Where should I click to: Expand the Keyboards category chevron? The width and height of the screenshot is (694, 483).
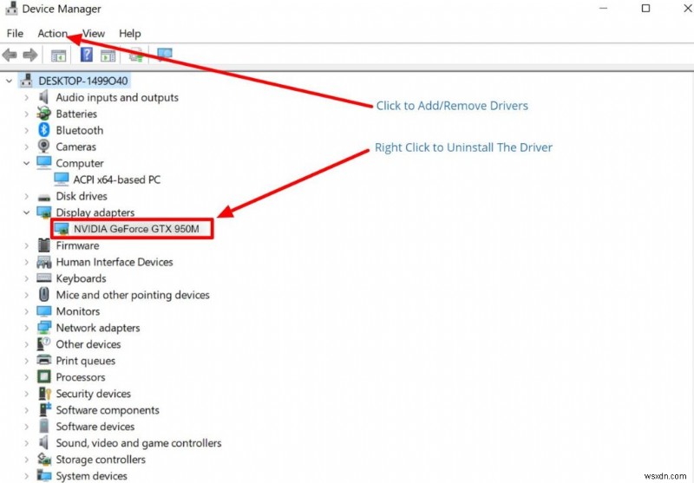pos(27,278)
